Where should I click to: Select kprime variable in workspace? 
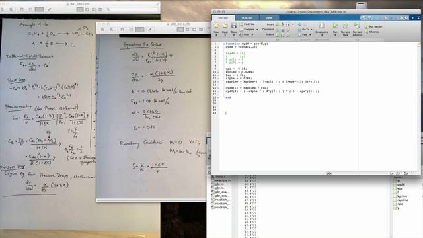(x=403, y=196)
